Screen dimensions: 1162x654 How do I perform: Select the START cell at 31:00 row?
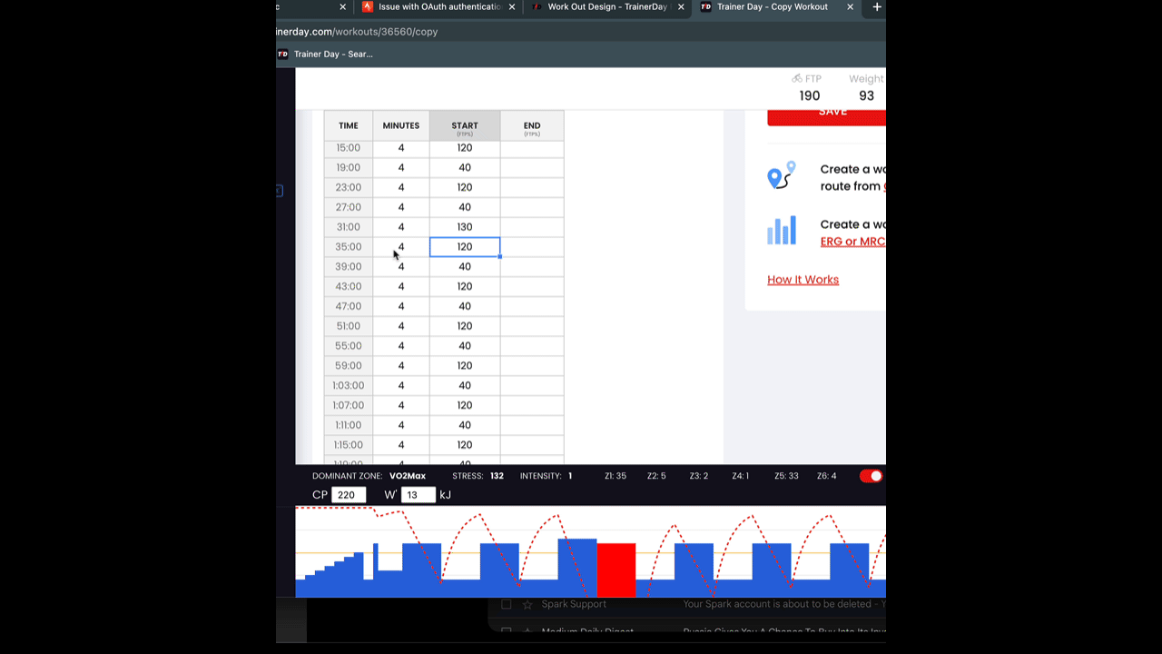click(464, 227)
